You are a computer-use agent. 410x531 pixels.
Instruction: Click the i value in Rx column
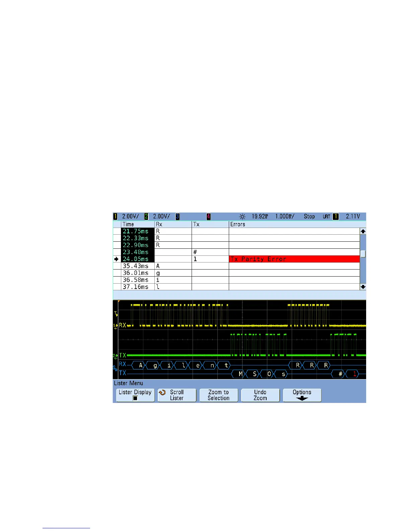[x=158, y=280]
